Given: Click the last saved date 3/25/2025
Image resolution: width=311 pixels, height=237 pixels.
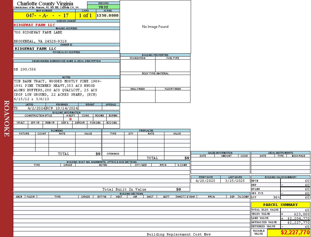Looking at the screenshot, I should pos(235,181).
